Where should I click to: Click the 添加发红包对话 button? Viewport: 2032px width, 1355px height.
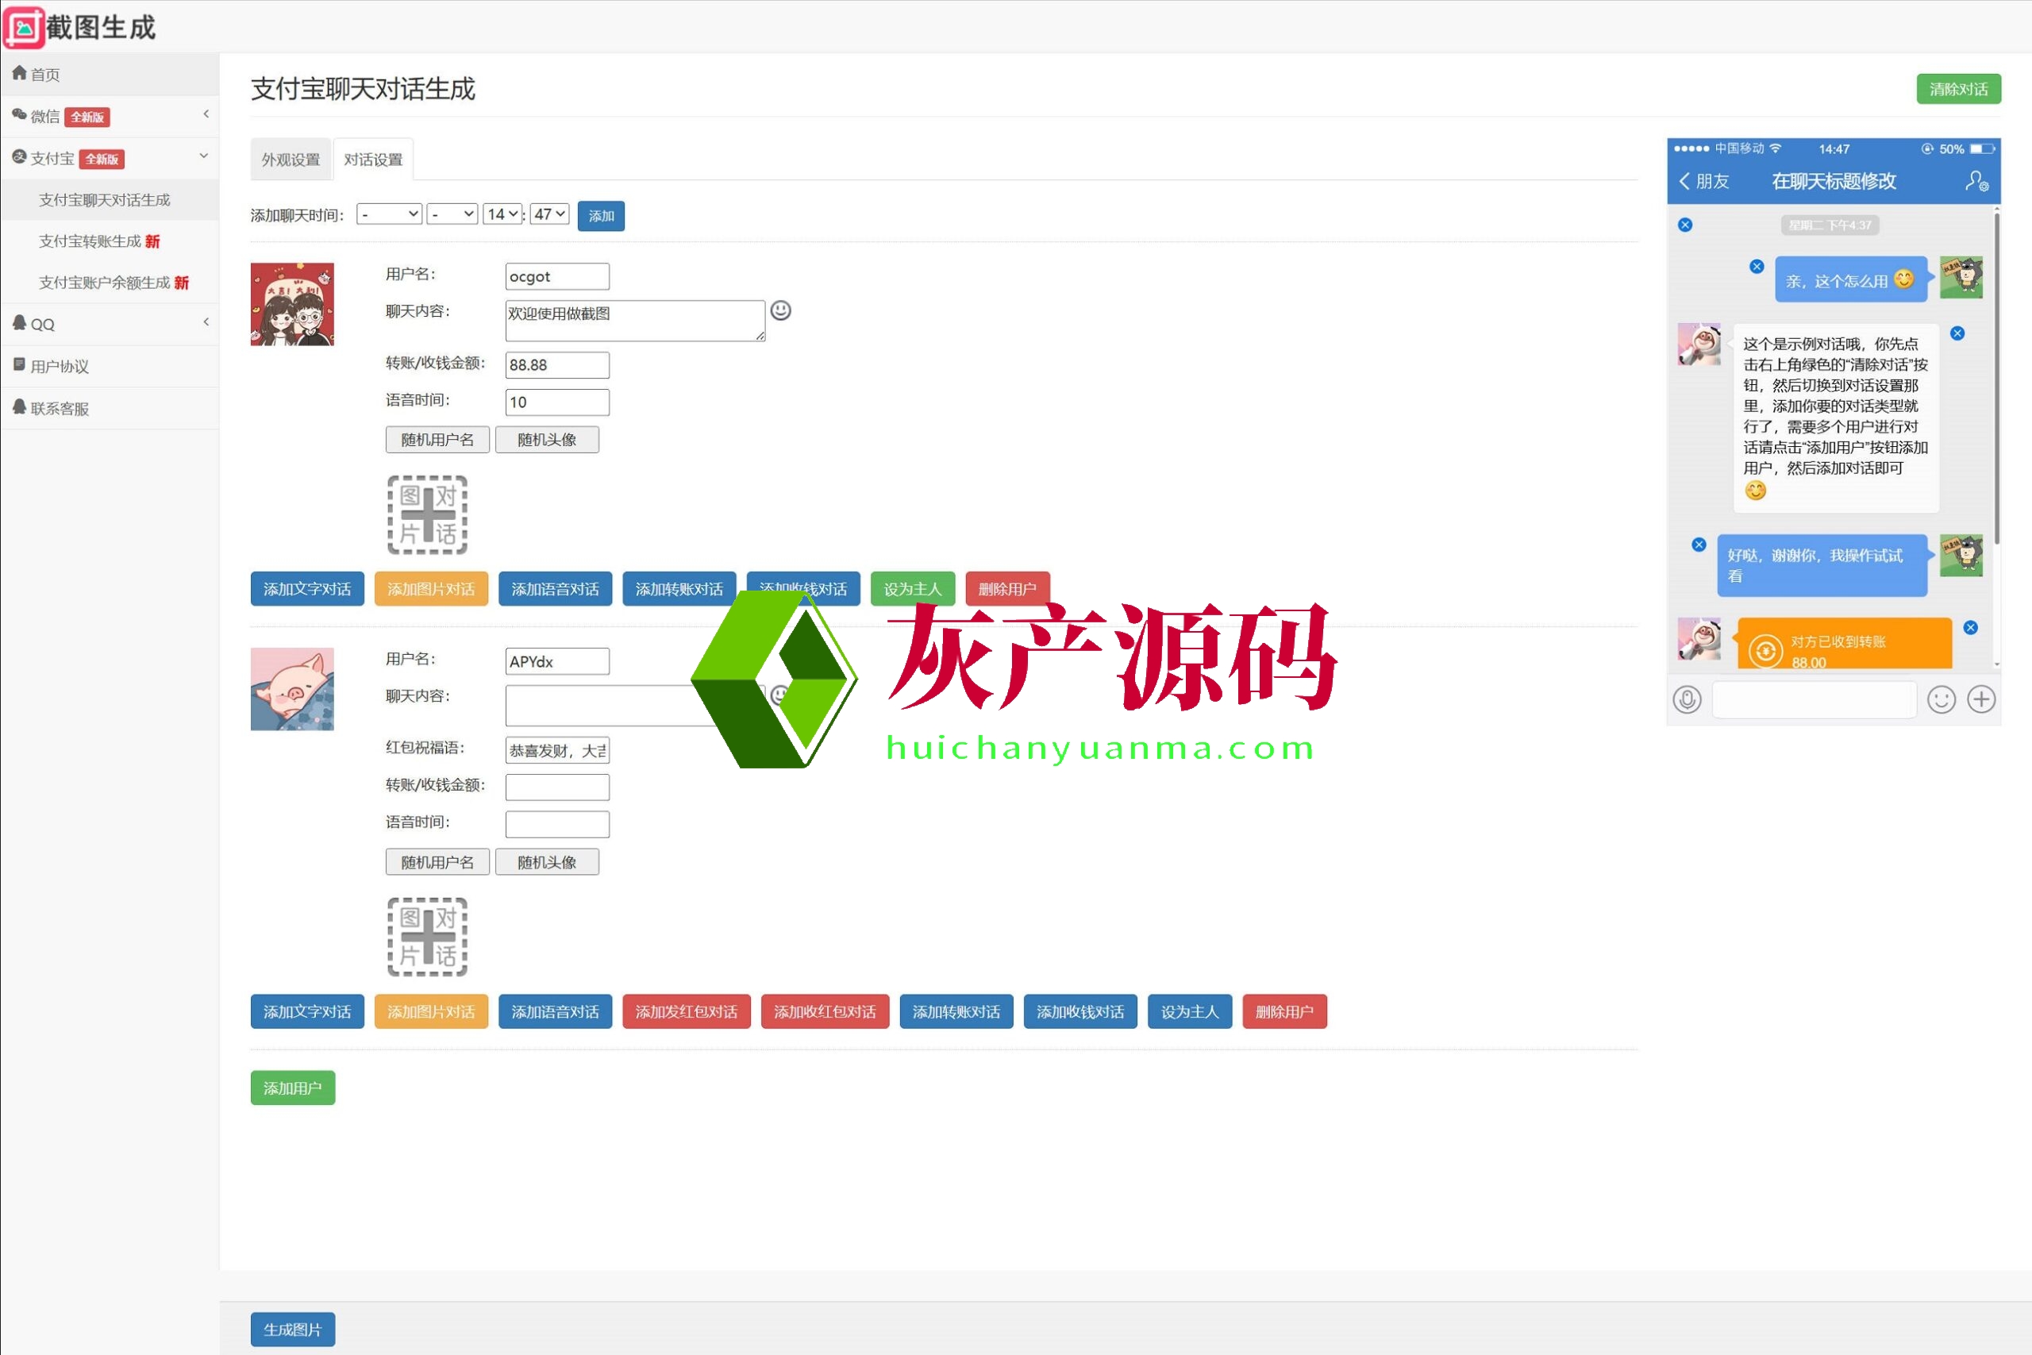click(x=686, y=1012)
